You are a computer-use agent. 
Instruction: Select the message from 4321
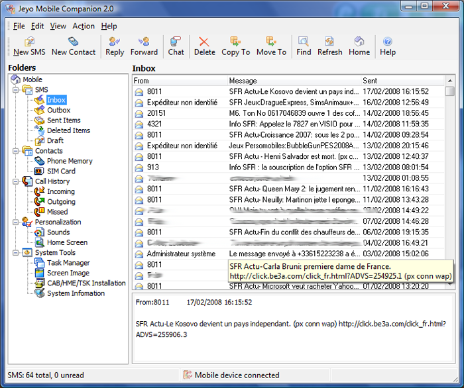(288, 124)
